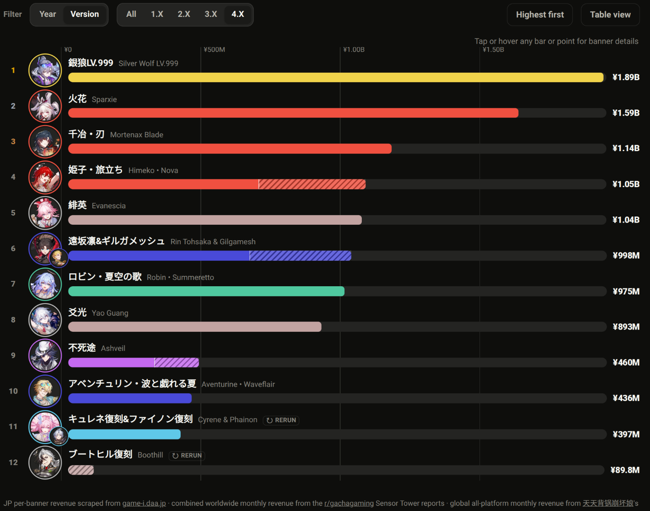
Task: Open the game-i.daa.jp source link
Action: 144,503
